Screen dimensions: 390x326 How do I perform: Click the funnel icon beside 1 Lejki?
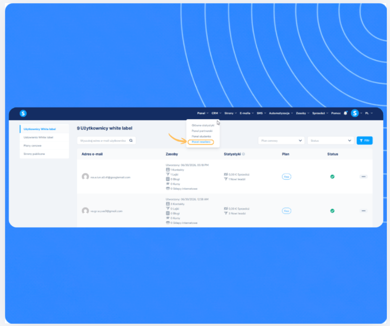(168, 174)
